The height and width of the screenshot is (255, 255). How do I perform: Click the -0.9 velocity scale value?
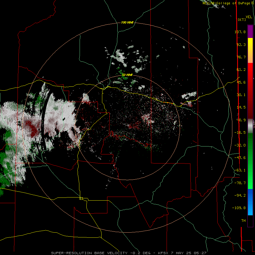click(241, 120)
